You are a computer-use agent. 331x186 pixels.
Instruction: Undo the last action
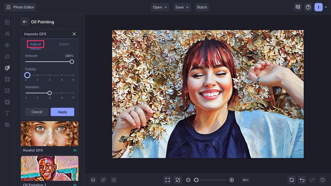[302, 180]
